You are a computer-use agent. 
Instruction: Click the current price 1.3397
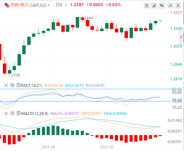[x=77, y=5]
